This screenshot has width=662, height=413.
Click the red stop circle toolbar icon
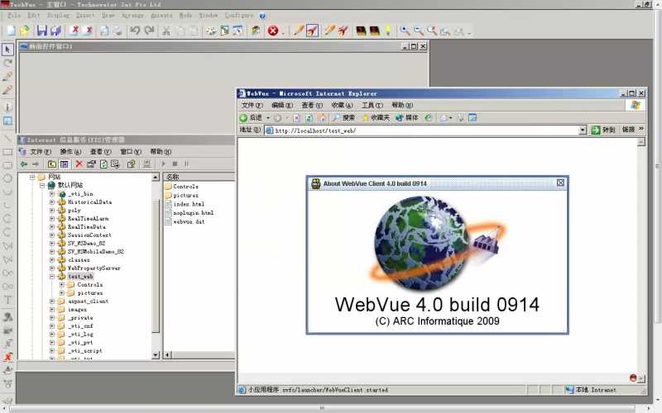click(x=273, y=31)
